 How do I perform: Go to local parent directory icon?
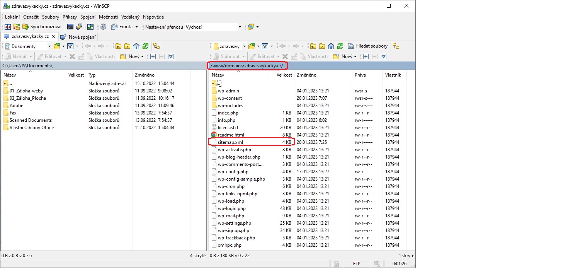(118, 46)
